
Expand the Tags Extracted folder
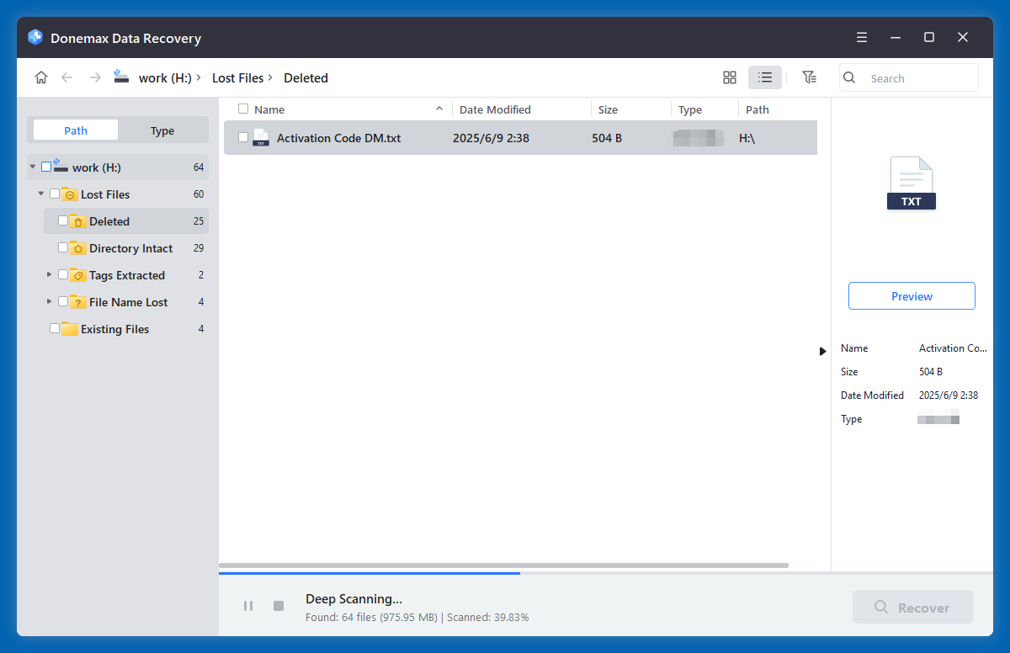click(x=49, y=274)
